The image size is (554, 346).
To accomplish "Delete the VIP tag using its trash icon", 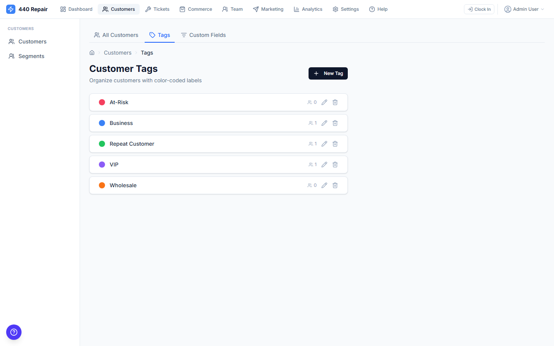I will (x=335, y=164).
